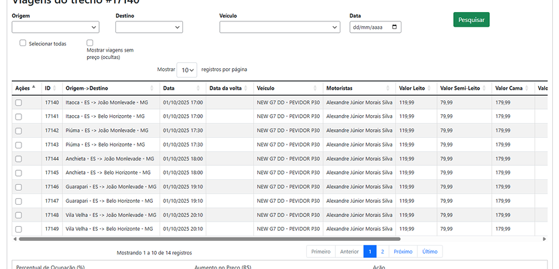
Task: Open the Origem dropdown
Action: [56, 27]
